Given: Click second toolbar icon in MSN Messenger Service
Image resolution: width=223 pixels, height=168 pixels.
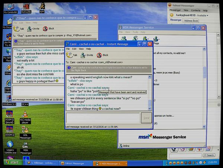Looking at the screenshot, I should (x=135, y=38).
